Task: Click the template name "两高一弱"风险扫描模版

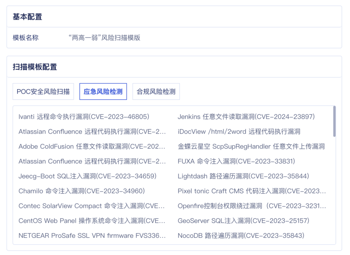Action: tap(104, 38)
